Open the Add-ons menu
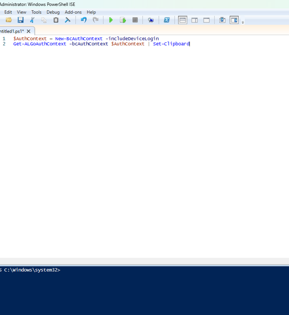Screen dimensions: 289x315 tap(73, 12)
